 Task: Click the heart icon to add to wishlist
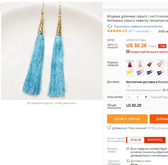pos(109,128)
